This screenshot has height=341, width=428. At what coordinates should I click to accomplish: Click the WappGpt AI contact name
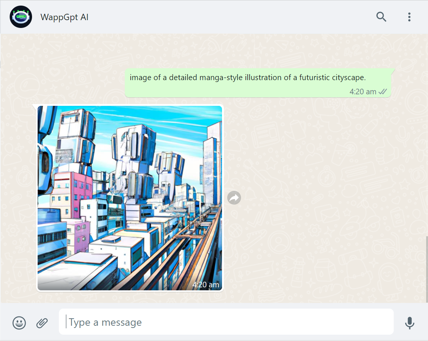(x=64, y=17)
